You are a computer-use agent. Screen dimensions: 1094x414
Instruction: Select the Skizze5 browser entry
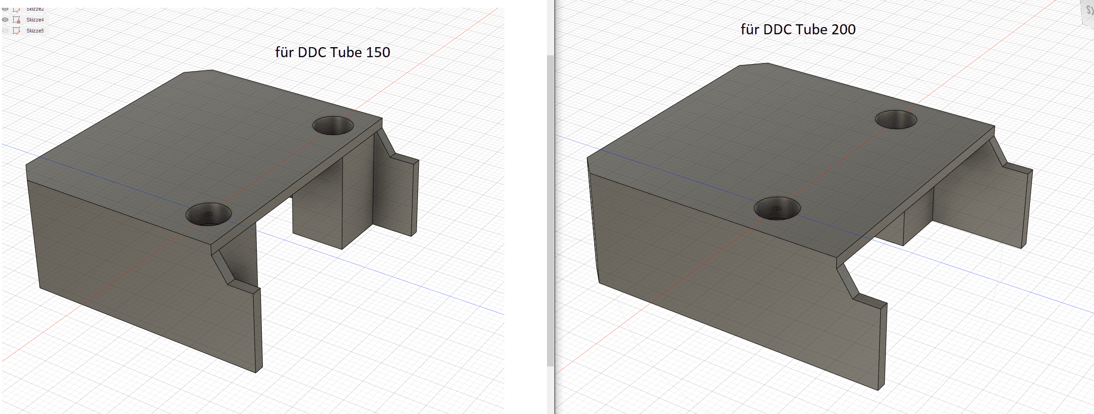[x=35, y=31]
